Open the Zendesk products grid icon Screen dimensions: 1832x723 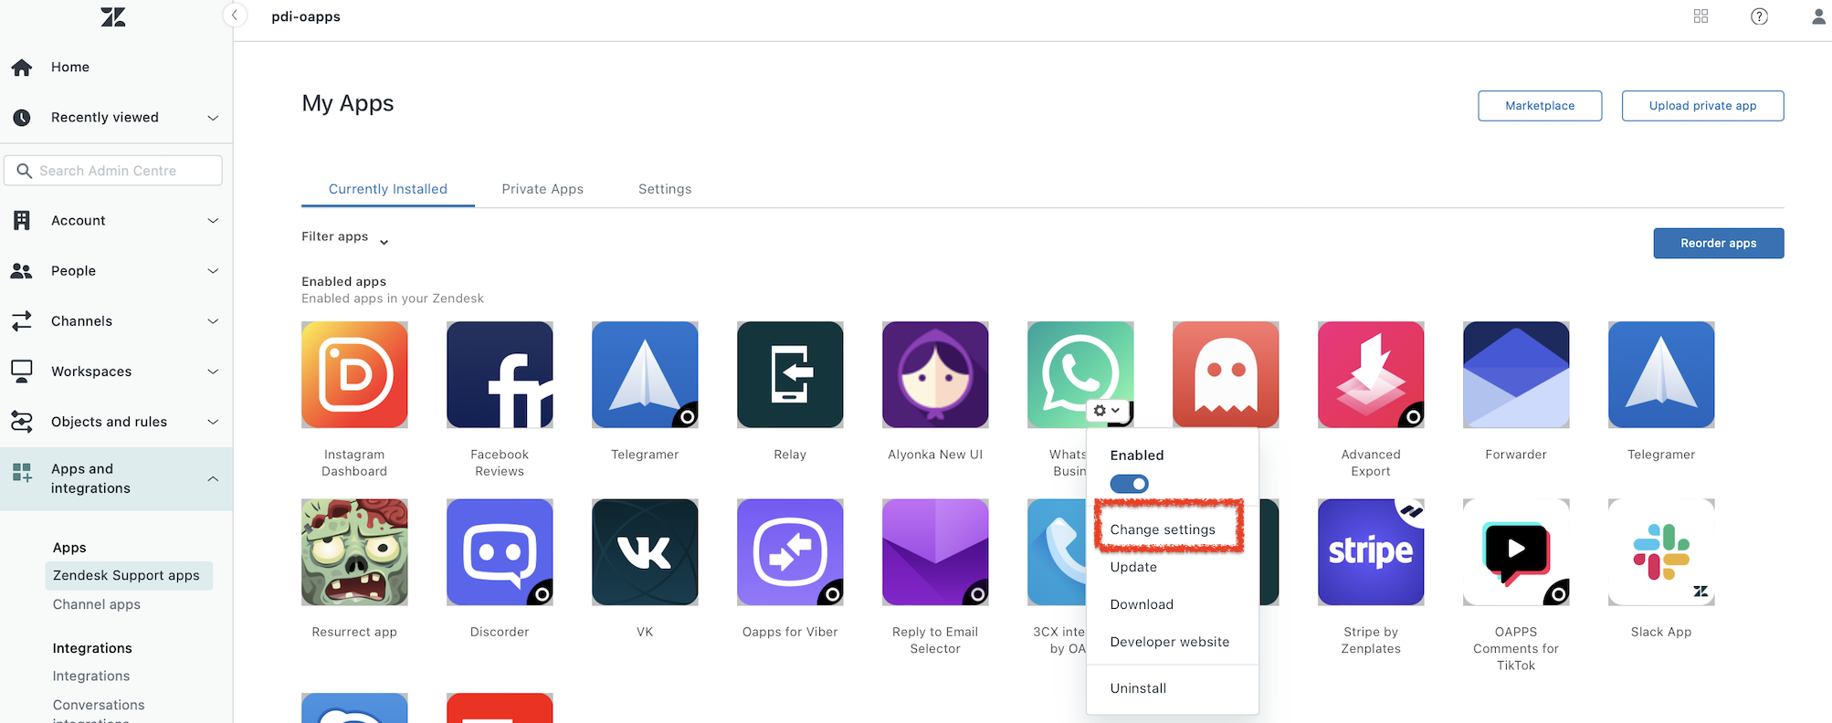1700,16
